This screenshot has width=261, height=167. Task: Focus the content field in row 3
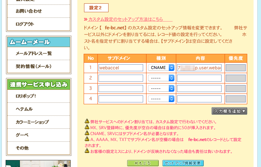[x=199, y=88]
